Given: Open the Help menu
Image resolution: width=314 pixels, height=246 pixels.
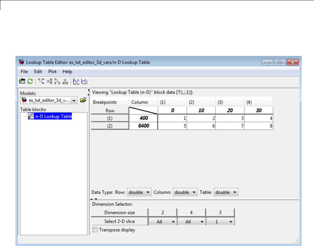Looking at the screenshot, I should pyautogui.click(x=67, y=72).
